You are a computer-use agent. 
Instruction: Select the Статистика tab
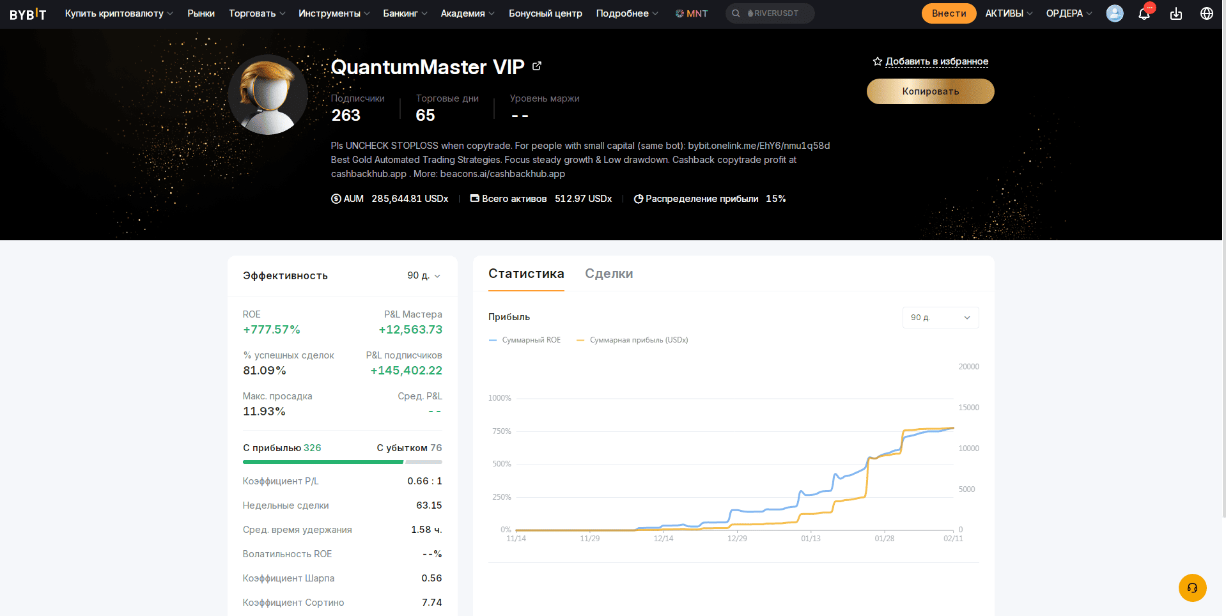pos(526,273)
